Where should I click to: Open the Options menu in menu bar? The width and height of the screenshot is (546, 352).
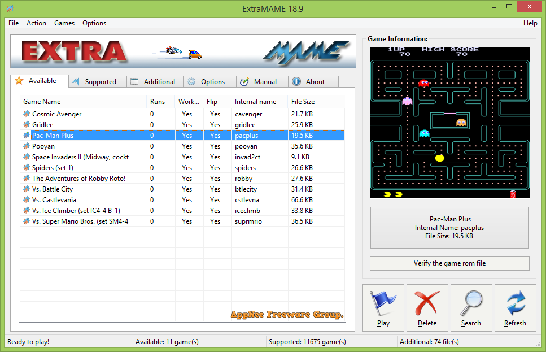point(94,23)
